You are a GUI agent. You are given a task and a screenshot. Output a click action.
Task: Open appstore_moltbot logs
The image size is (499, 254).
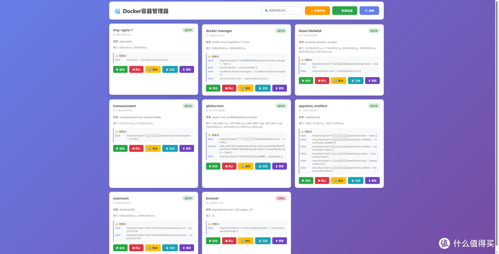pos(356,180)
